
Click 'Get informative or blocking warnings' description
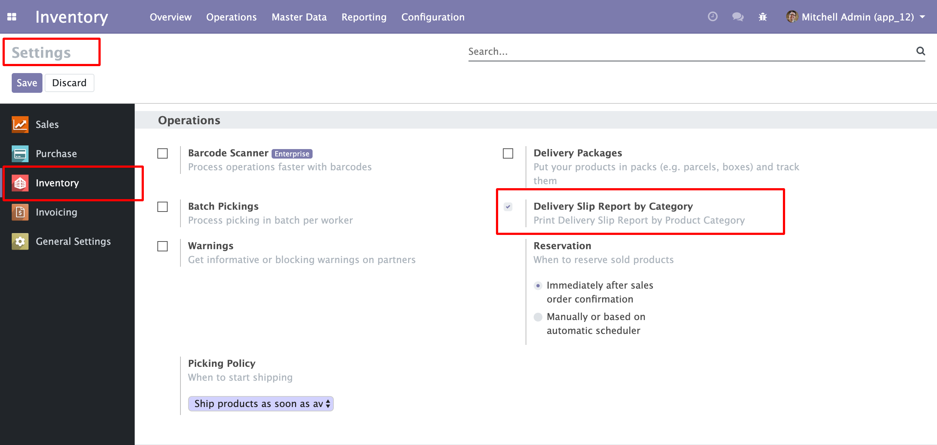pyautogui.click(x=302, y=260)
